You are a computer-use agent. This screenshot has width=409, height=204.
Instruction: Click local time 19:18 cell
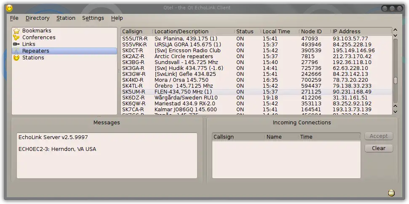(x=270, y=98)
